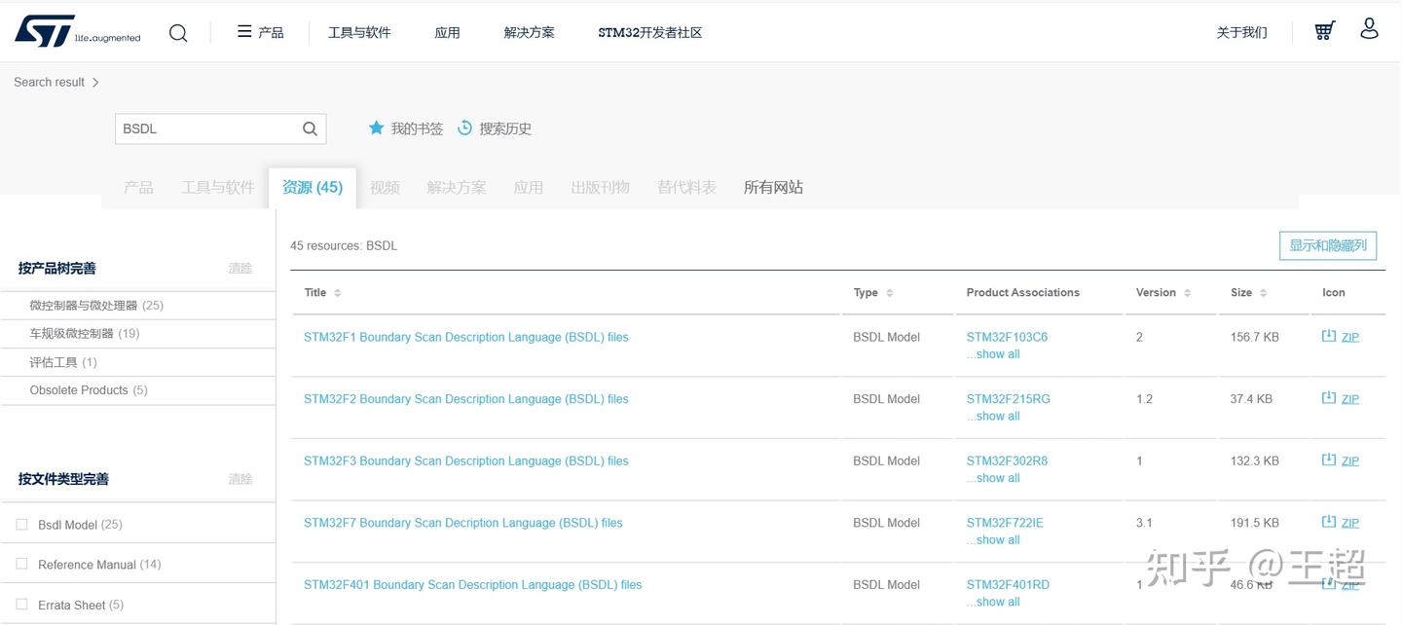Switch to 产品 results tab

click(138, 187)
